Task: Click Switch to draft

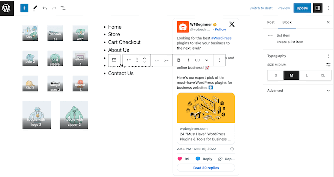Action: 261,8
